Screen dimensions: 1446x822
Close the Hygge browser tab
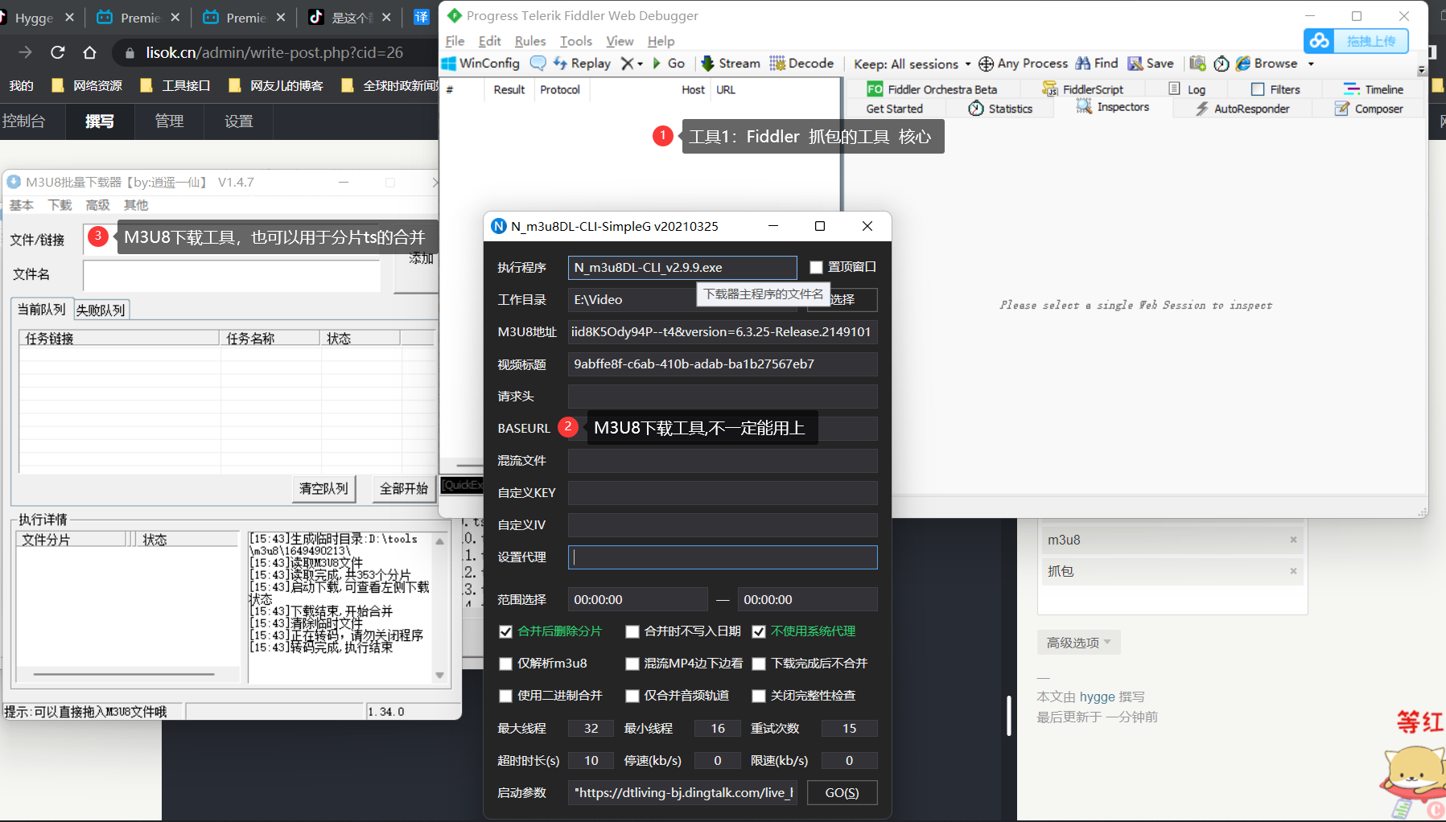[x=69, y=17]
